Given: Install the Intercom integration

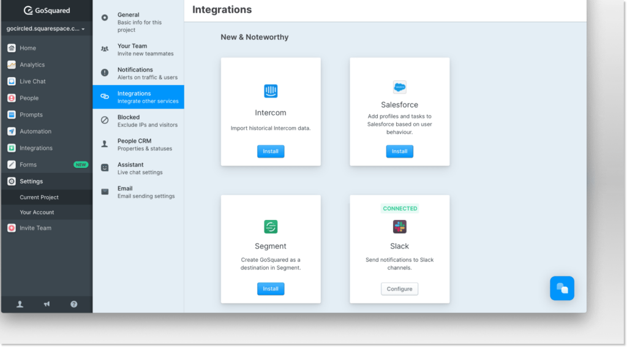Looking at the screenshot, I should point(271,151).
